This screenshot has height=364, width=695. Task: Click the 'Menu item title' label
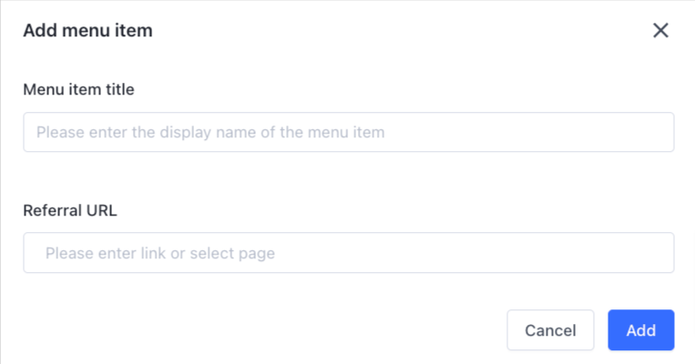pyautogui.click(x=79, y=88)
